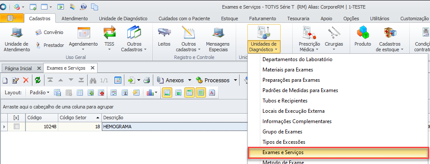Open the Leitos ribbon button
Screen dimensions: 430x164
[x=164, y=36]
